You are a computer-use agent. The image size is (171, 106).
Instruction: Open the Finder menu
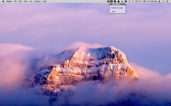9,1
